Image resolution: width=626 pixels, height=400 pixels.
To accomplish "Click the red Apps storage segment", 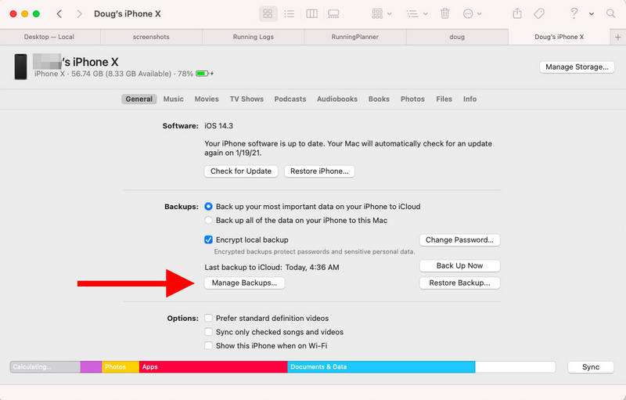I will [213, 367].
